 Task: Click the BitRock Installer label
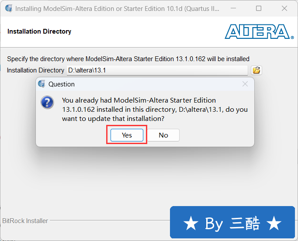25,221
